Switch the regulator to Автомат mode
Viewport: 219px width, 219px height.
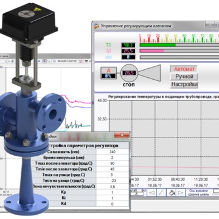point(184,69)
